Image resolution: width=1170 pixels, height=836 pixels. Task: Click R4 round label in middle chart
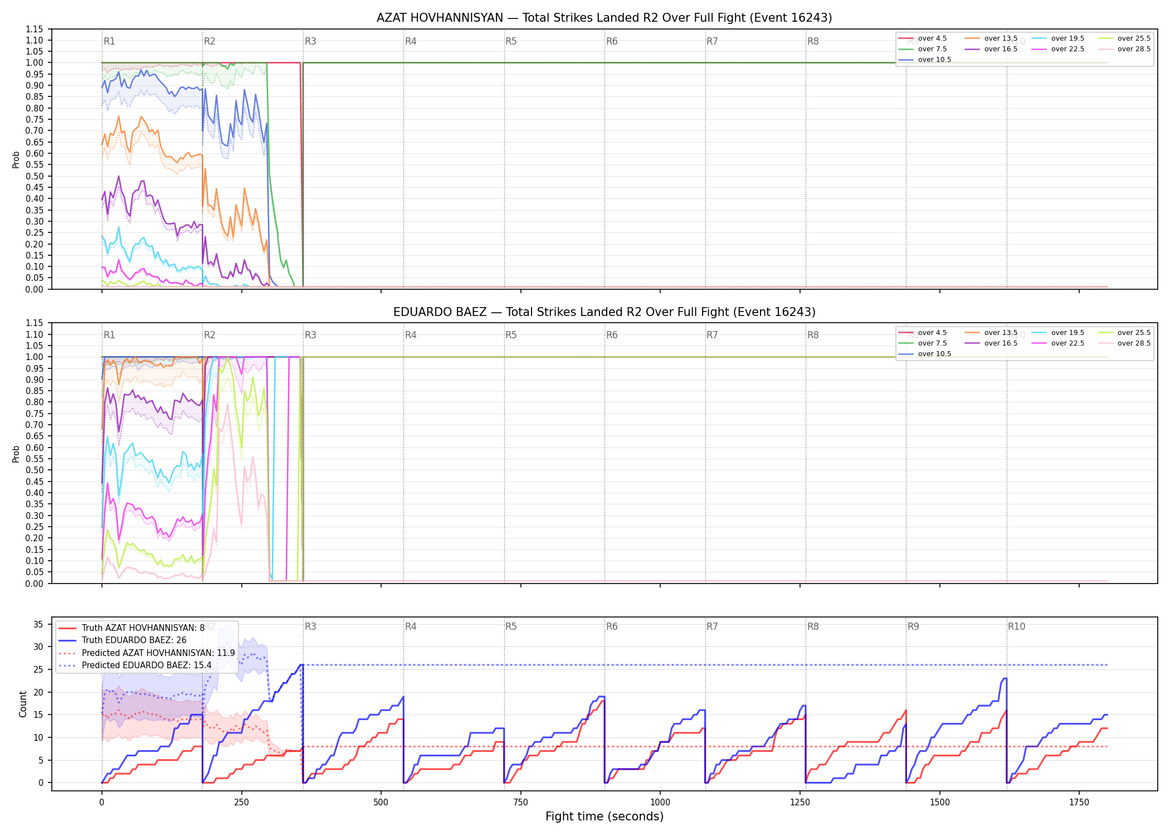(411, 335)
